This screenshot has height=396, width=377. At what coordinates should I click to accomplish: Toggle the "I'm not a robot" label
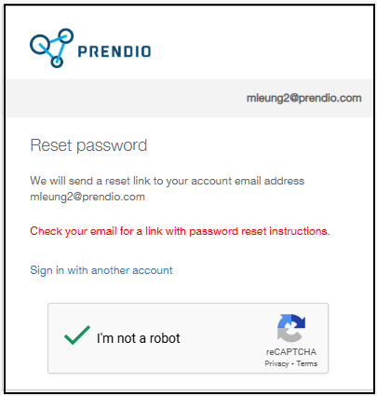click(139, 338)
